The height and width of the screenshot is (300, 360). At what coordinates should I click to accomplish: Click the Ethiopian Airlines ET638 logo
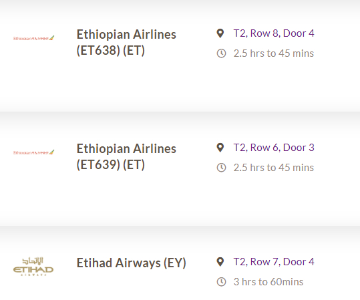click(34, 38)
